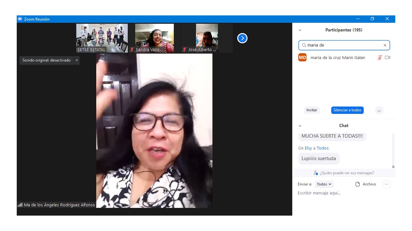Click the Lupiiiis suertuda chat message
412x231 pixels.
[x=319, y=158]
